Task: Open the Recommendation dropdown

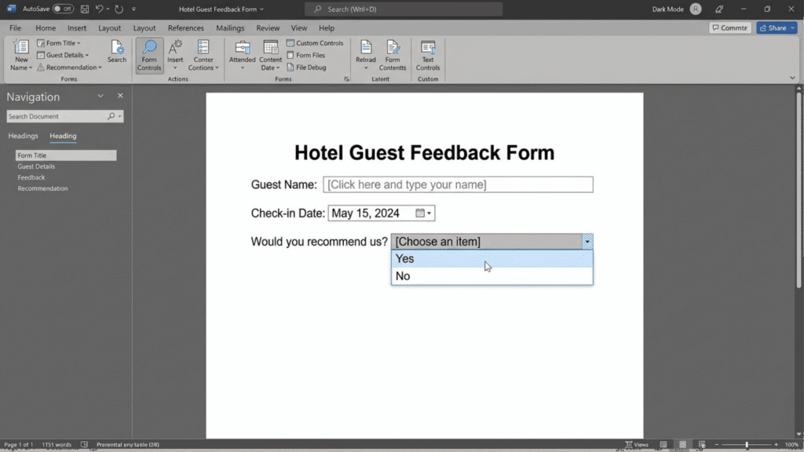Action: (71, 67)
